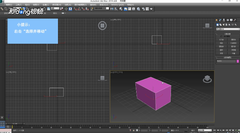This screenshot has height=133, width=240.
Task: Toggle Absolute/Offset transform type-in mode
Action: click(x=137, y=131)
